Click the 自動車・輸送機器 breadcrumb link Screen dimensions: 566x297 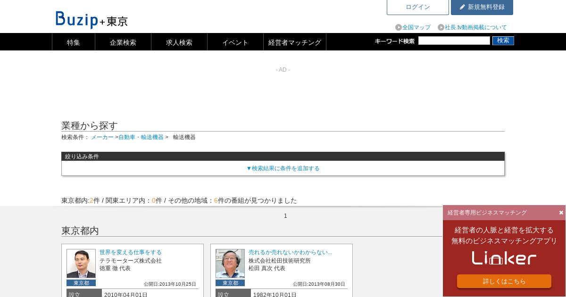click(x=141, y=137)
